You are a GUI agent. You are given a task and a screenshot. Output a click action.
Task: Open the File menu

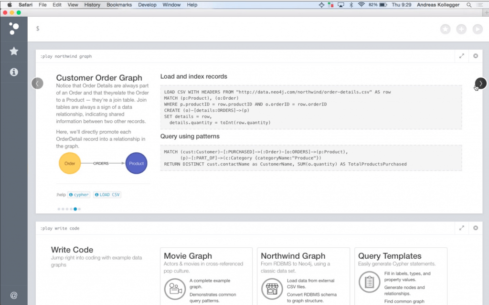tap(43, 5)
